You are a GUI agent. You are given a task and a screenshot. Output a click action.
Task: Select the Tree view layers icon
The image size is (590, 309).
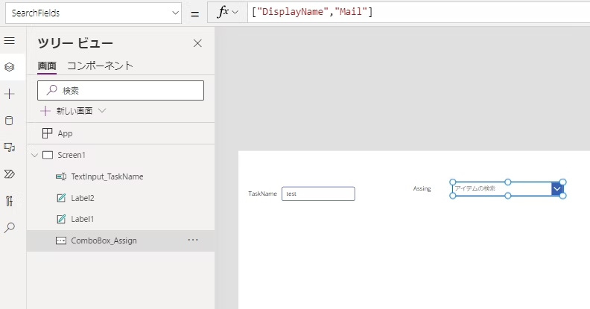10,67
